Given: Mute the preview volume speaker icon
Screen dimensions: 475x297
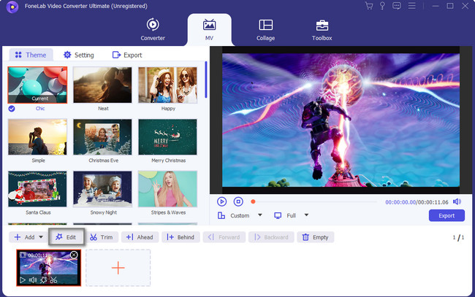Looking at the screenshot, I should coord(457,201).
